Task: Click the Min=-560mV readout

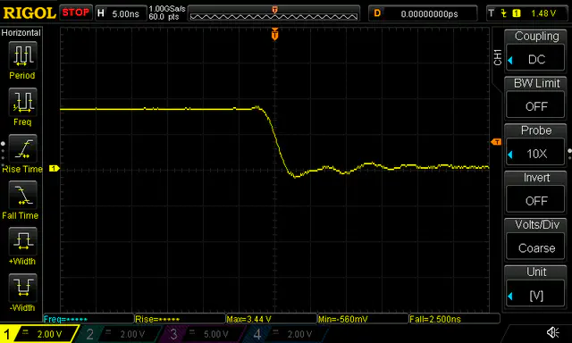Action: point(363,319)
